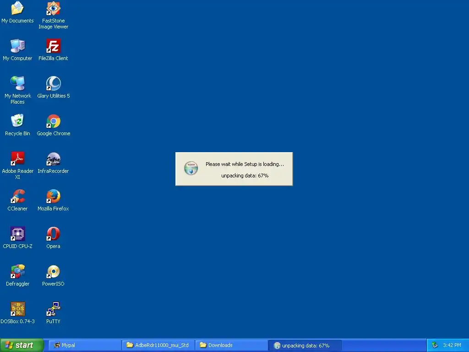Switch to the Mypal taskbar button
This screenshot has width=469, height=352.
click(85, 346)
